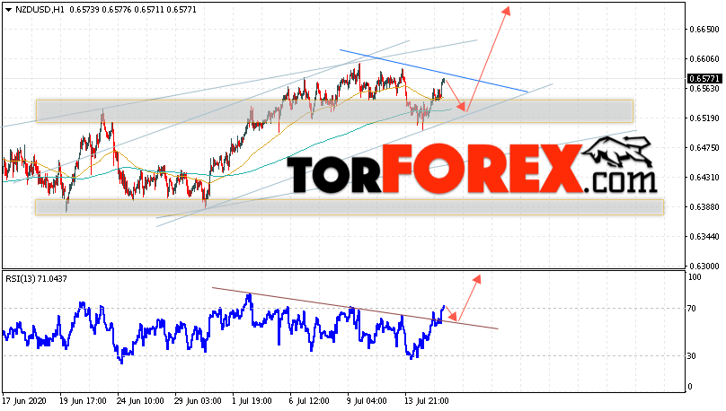Click the NZDUSD,H1 chart title
Image resolution: width=726 pixels, height=411 pixels.
(40, 10)
